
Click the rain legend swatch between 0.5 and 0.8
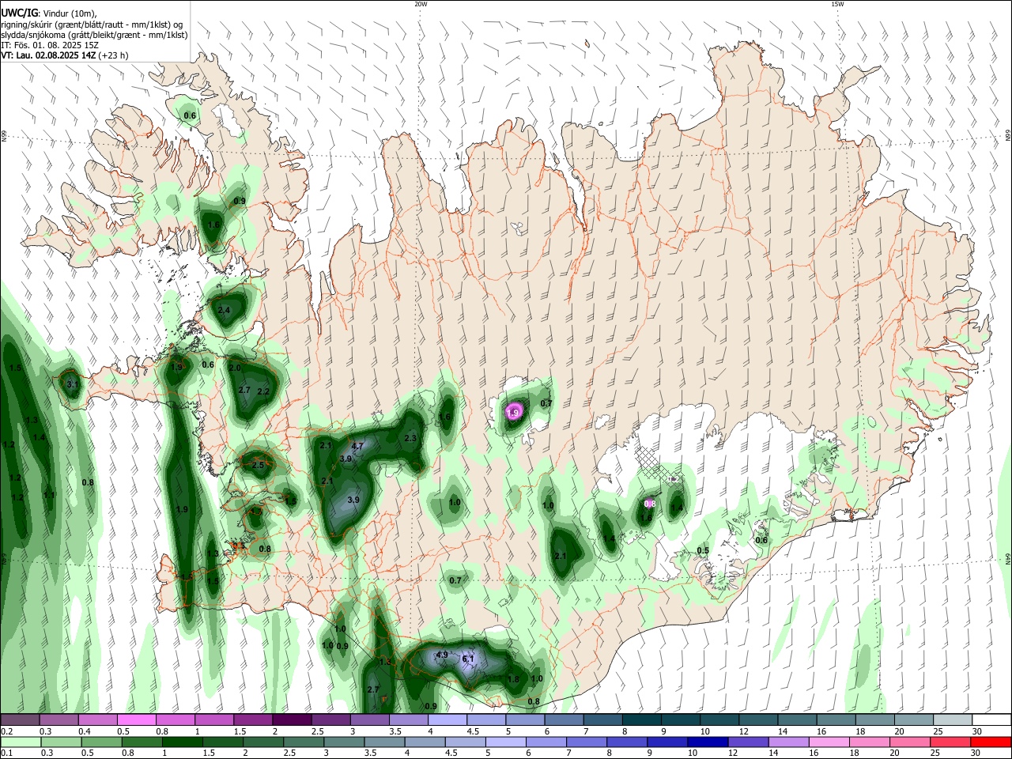[x=101, y=742]
